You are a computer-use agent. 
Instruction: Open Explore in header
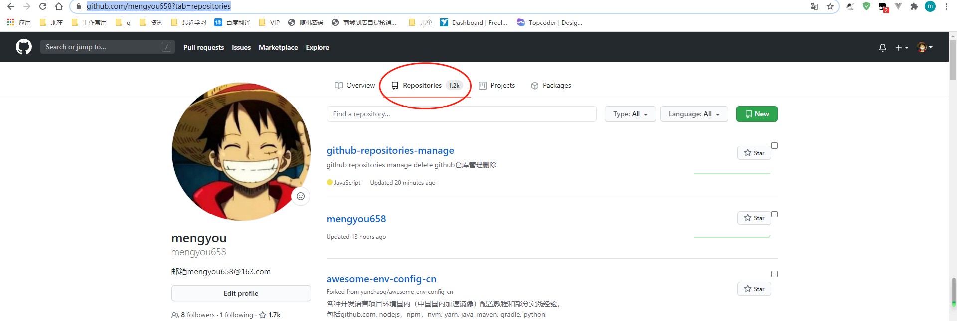(318, 47)
